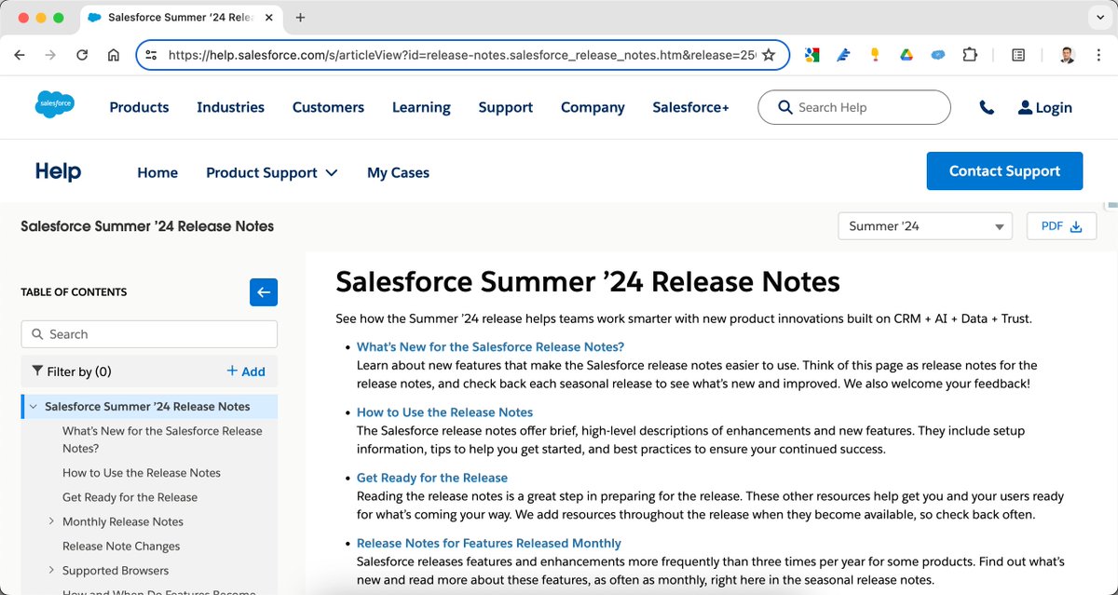Go to the browser home page

tap(114, 55)
